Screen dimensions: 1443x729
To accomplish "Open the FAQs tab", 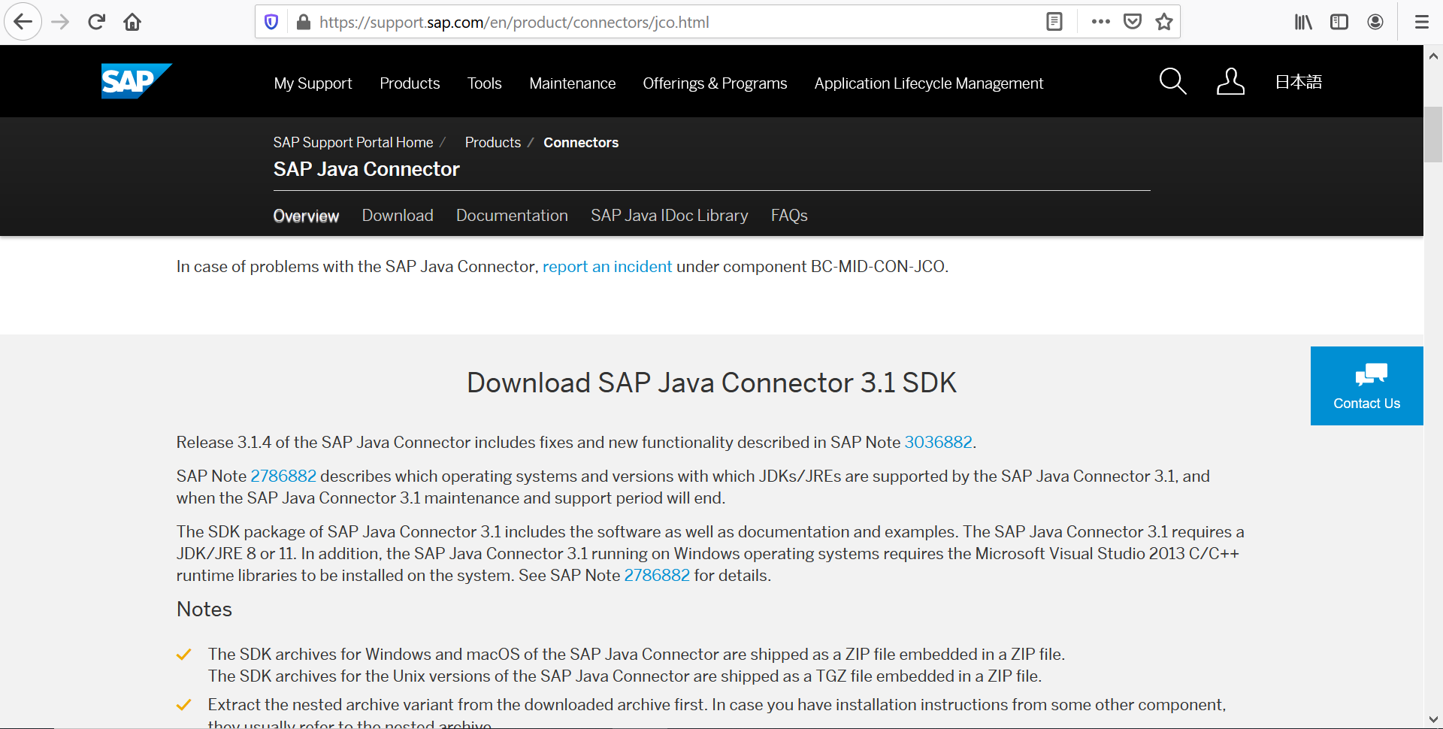I will (x=789, y=216).
